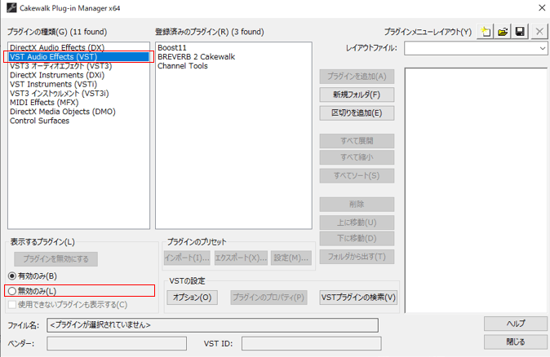This screenshot has height=357, width=550.
Task: Click the delete layout X icon
Action: point(539,32)
